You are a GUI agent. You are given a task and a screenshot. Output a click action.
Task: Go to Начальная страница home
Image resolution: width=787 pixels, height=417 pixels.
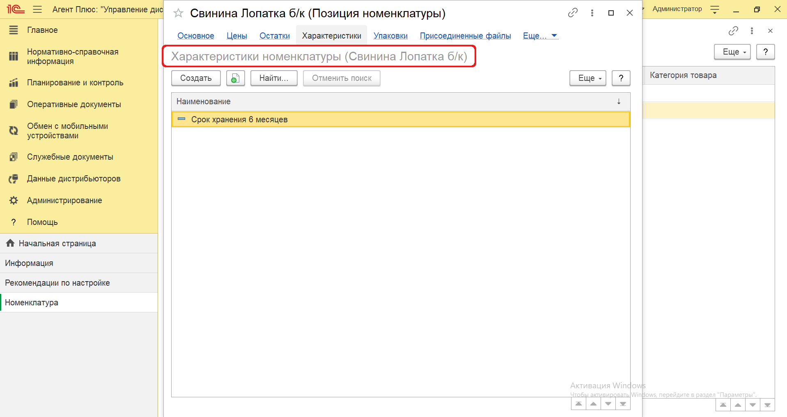click(57, 243)
